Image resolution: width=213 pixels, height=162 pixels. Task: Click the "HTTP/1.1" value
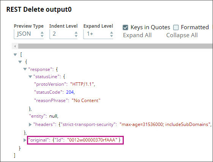click(82, 84)
